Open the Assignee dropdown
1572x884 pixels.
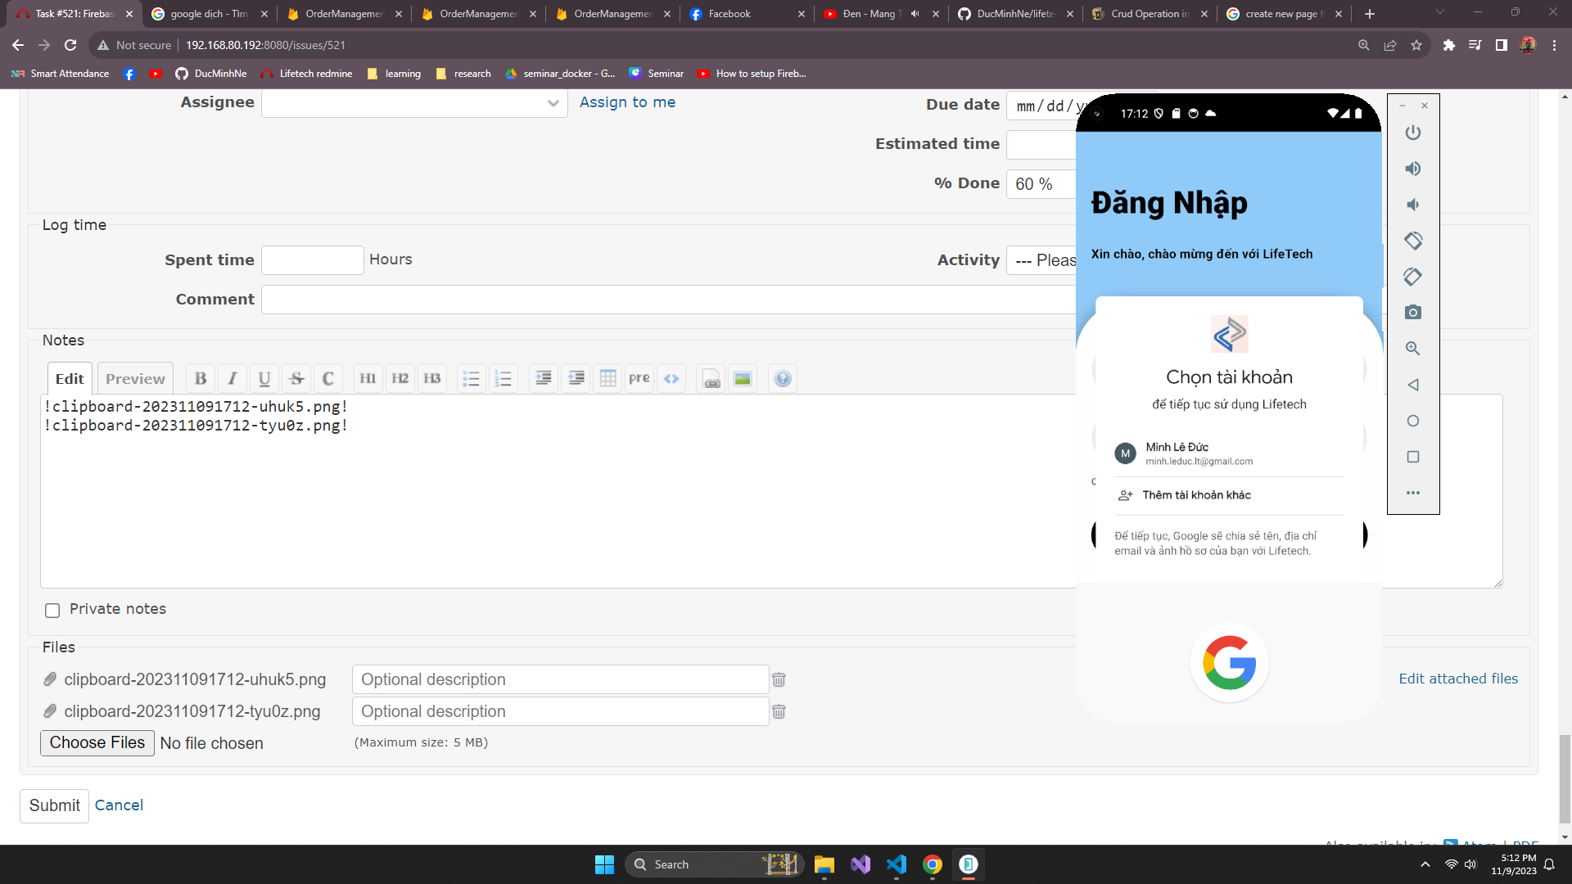[414, 103]
